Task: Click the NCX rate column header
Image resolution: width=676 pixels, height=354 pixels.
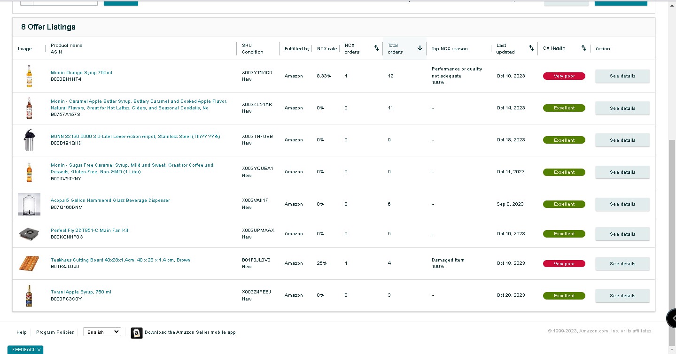Action: click(x=326, y=49)
